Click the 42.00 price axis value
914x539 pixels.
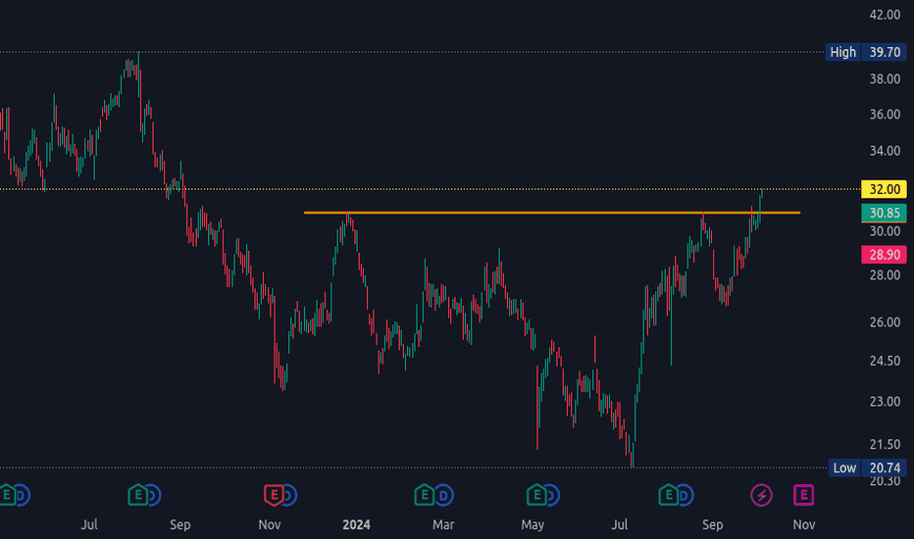(885, 15)
